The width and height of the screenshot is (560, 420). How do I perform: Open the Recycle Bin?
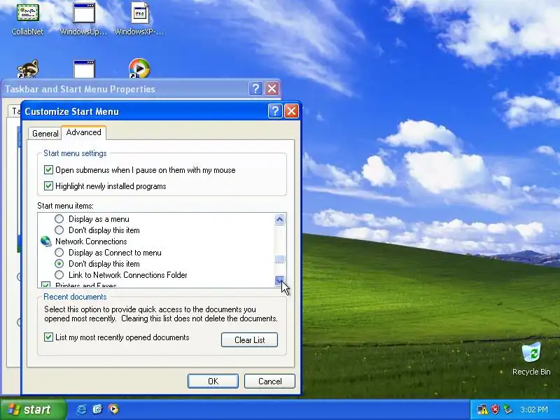click(x=531, y=358)
